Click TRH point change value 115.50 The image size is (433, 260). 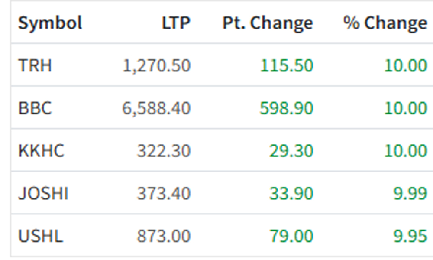coord(287,65)
